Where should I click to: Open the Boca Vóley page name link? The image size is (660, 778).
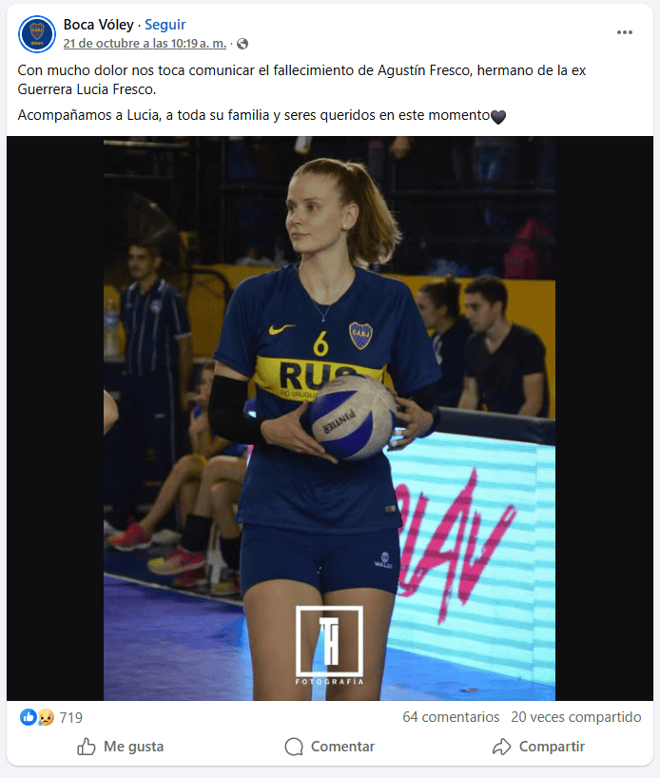tap(98, 25)
